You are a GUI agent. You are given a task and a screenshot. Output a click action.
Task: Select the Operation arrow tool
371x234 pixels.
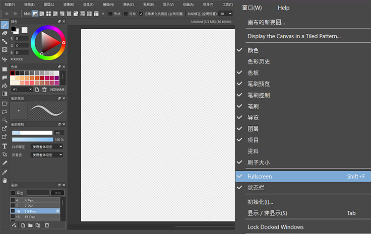(5, 154)
